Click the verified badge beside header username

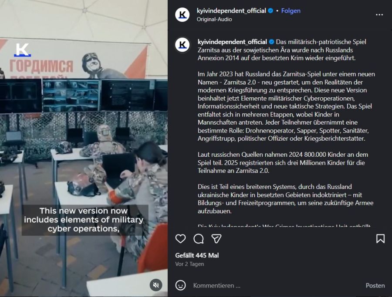[x=270, y=11]
